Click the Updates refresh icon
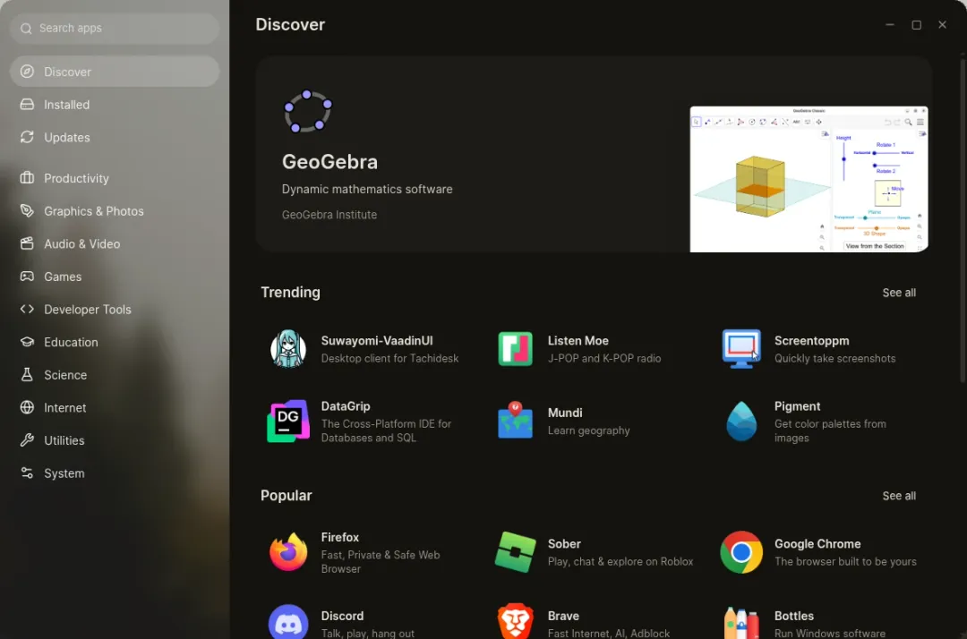Viewport: 967px width, 639px height. pos(27,137)
